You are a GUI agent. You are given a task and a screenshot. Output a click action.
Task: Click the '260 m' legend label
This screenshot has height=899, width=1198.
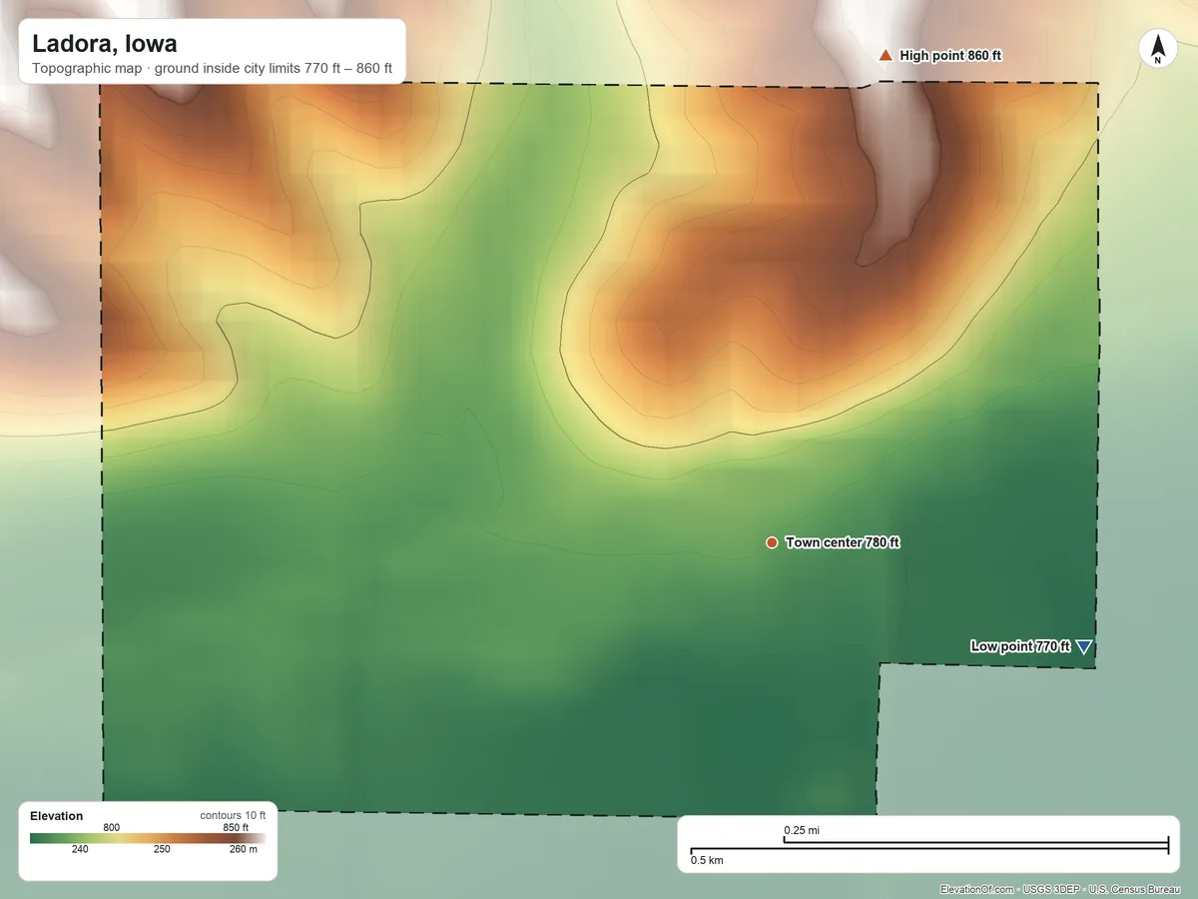pyautogui.click(x=244, y=850)
